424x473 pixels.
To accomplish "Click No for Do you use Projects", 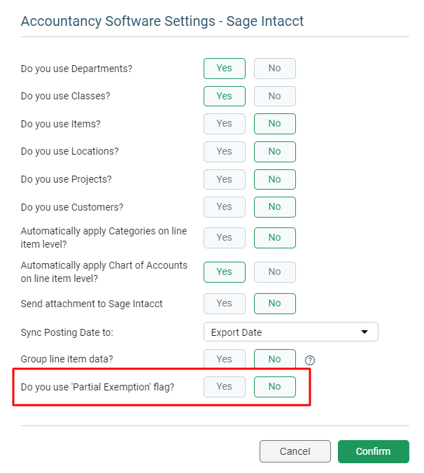I will tap(275, 180).
